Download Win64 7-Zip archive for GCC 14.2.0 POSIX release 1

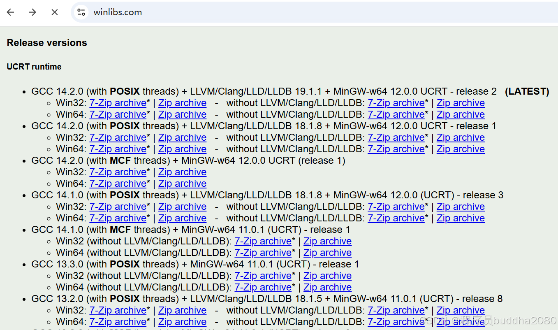pyautogui.click(x=118, y=149)
